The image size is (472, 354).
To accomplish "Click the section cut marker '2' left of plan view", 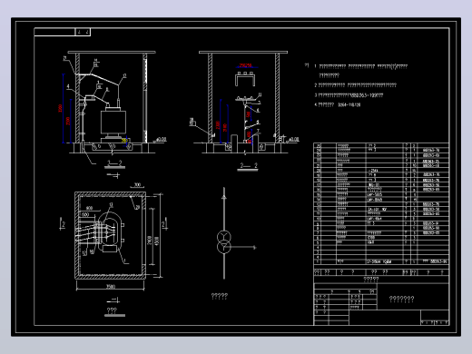I will pyautogui.click(x=63, y=224).
